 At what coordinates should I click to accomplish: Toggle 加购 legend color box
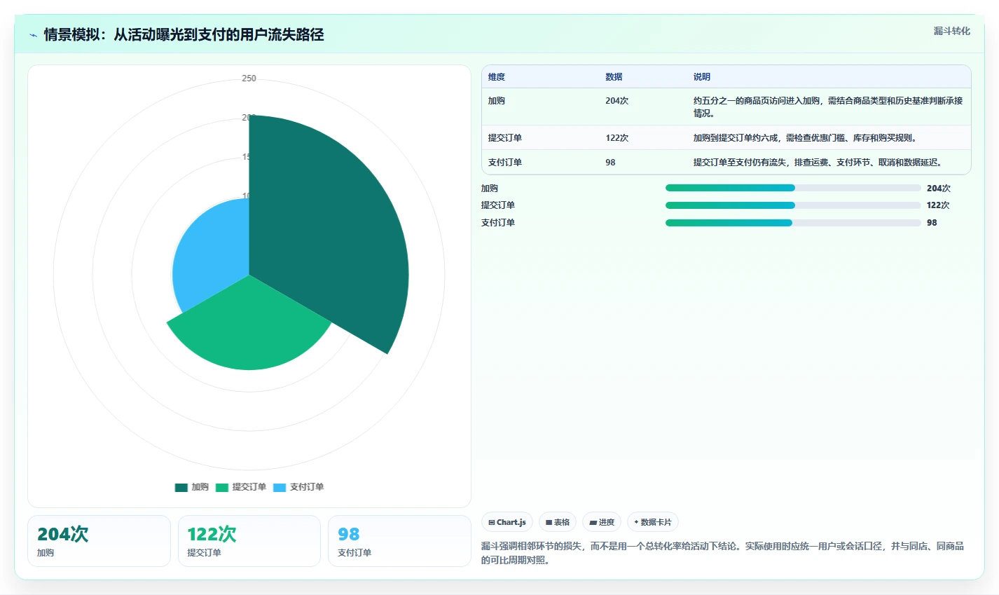(x=181, y=487)
